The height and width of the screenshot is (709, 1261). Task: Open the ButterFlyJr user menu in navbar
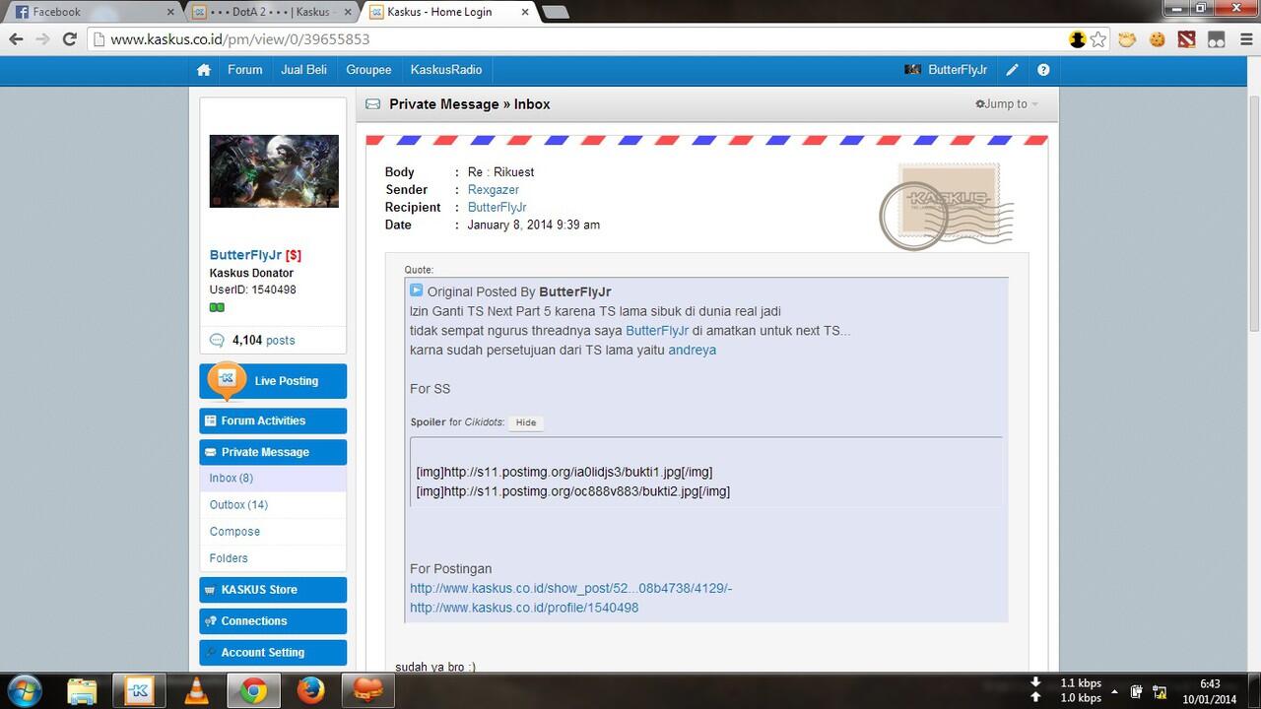[x=946, y=70]
